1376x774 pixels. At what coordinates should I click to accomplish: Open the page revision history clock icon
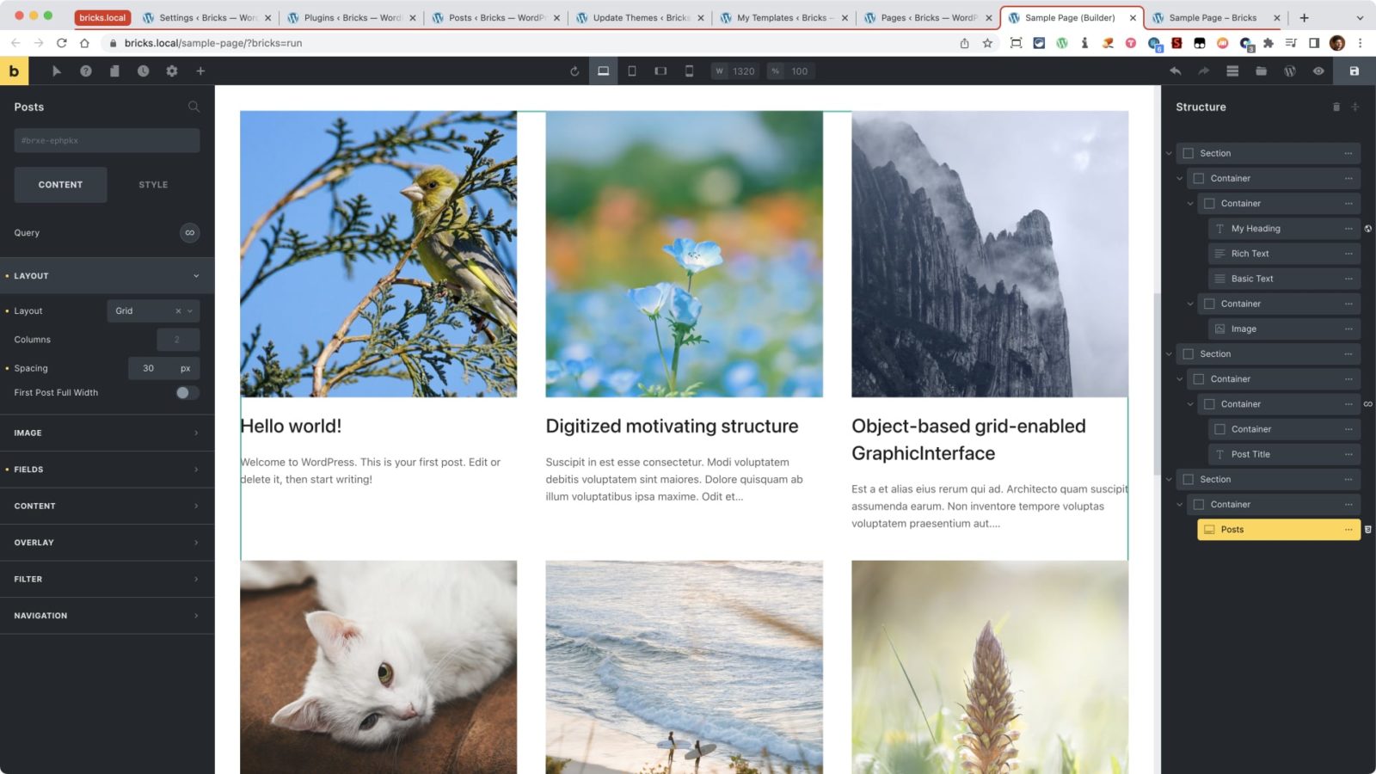(143, 71)
